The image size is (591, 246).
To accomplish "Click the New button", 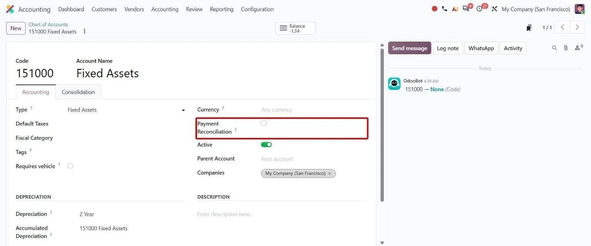I will pyautogui.click(x=16, y=28).
